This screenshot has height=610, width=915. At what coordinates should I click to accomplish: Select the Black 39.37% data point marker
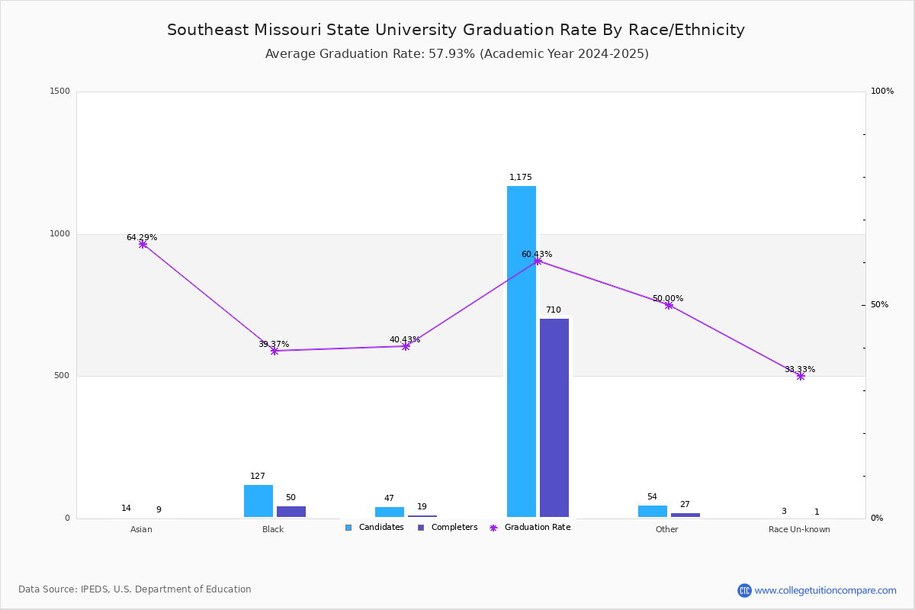(x=274, y=351)
